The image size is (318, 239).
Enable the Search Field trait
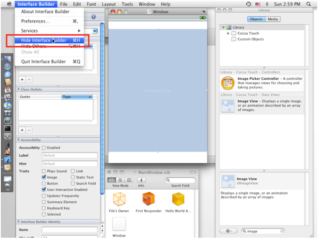coord(73,183)
